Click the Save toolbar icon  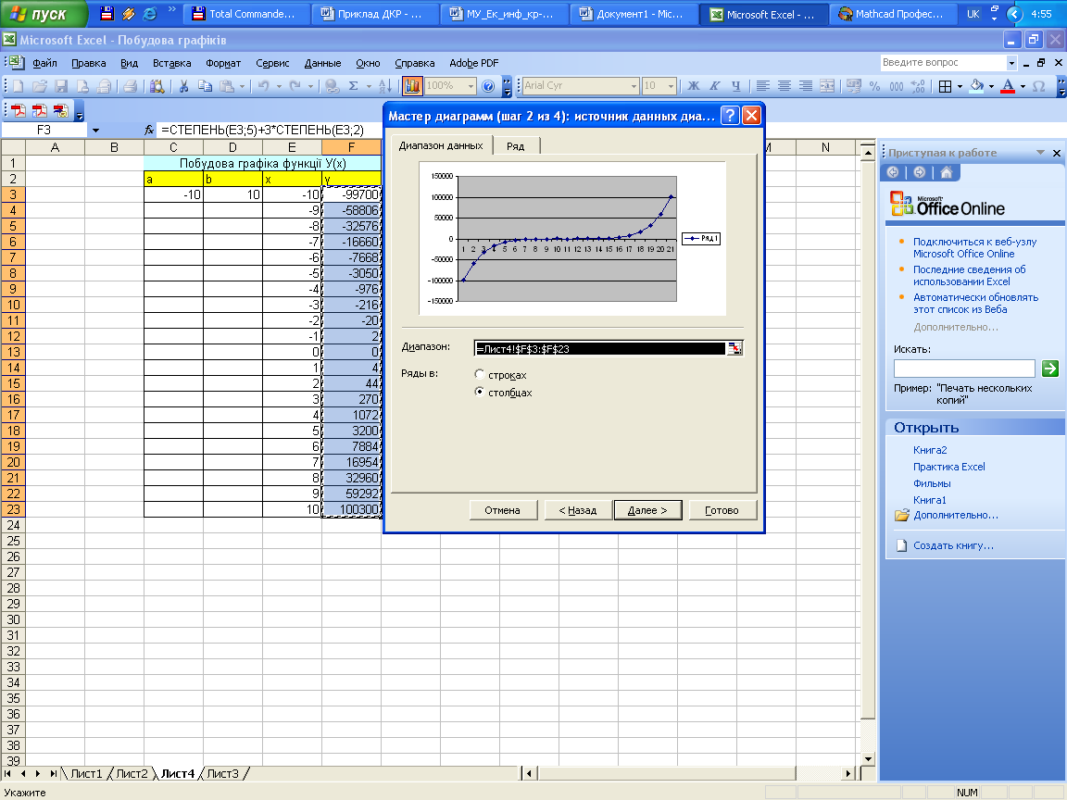(x=61, y=86)
